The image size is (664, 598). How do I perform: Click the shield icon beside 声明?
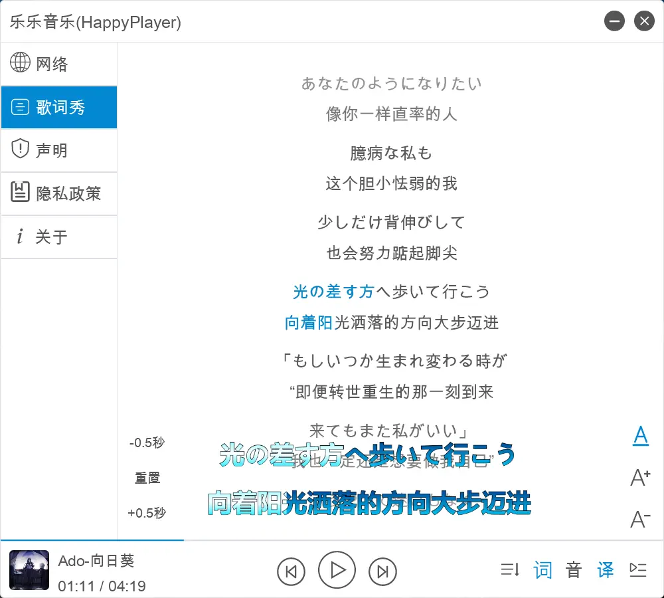pos(20,149)
